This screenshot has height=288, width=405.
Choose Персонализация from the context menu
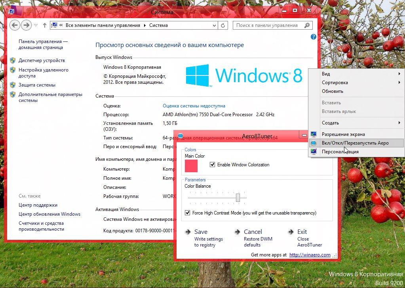[x=340, y=152]
